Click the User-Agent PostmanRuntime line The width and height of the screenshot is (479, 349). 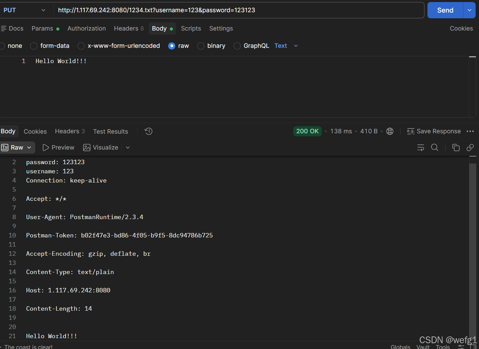click(85, 217)
